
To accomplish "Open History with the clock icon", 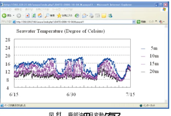I will (x=77, y=16).
